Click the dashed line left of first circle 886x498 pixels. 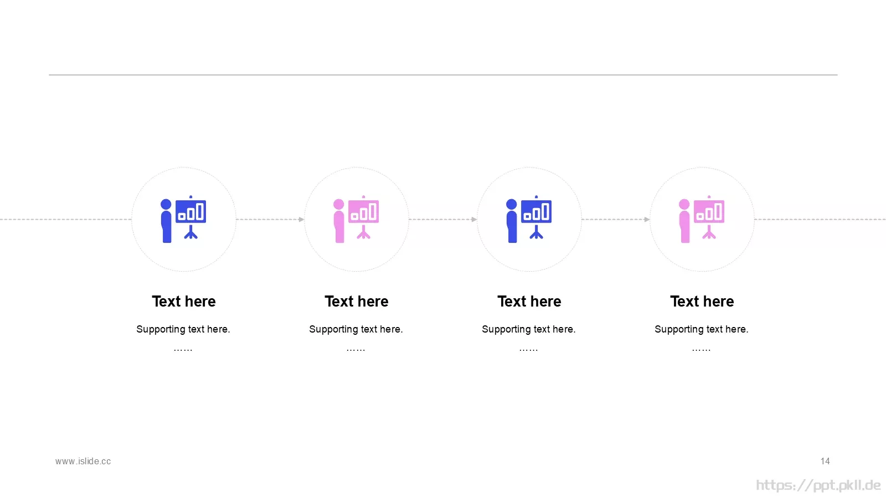pyautogui.click(x=66, y=220)
